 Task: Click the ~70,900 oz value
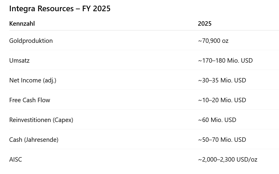coord(213,41)
